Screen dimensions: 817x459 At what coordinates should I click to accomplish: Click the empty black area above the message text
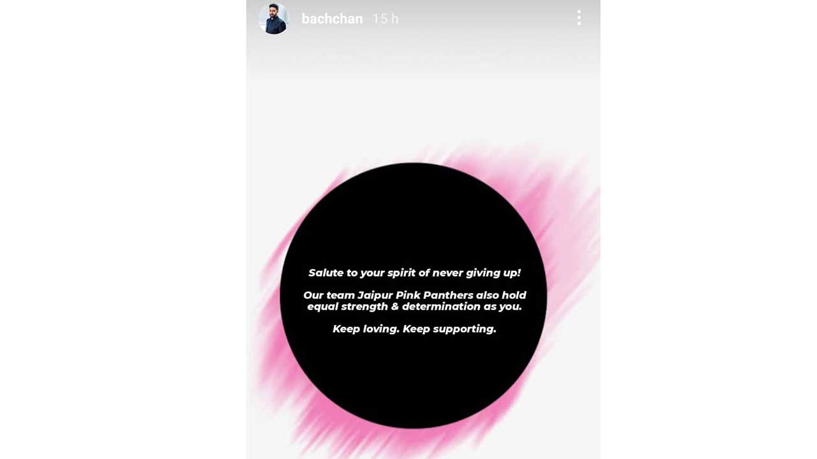click(x=414, y=217)
